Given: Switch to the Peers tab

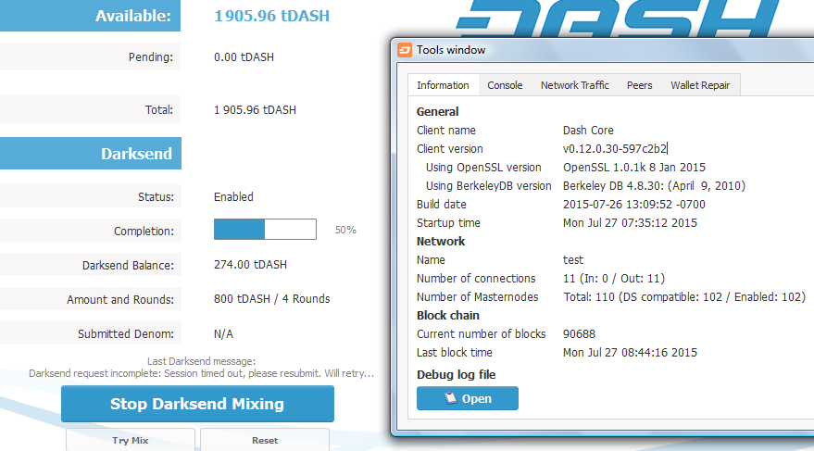Looking at the screenshot, I should 639,85.
